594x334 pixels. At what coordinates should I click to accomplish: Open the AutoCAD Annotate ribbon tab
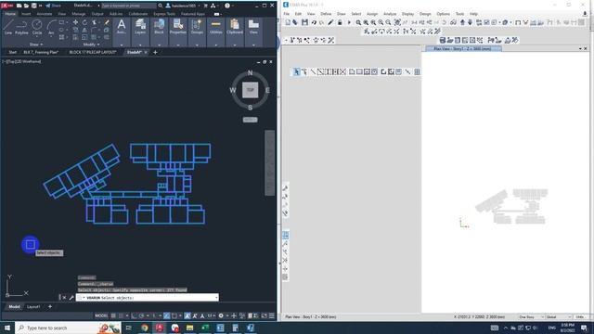point(45,14)
